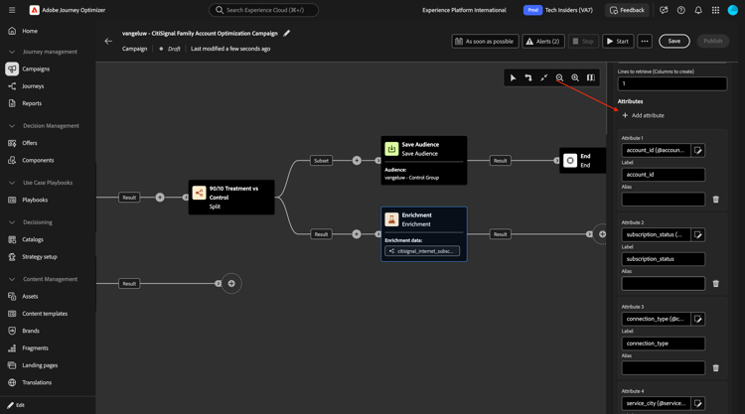Image resolution: width=745 pixels, height=414 pixels.
Task: Click the undo/rotate arrow canvas tool
Action: coord(528,77)
